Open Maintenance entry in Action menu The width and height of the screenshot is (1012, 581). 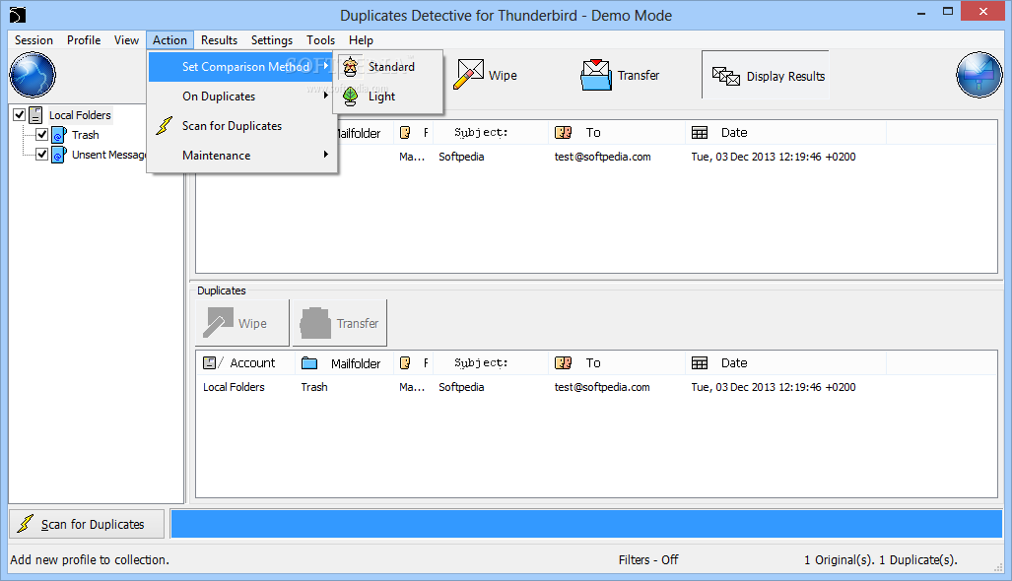click(242, 156)
